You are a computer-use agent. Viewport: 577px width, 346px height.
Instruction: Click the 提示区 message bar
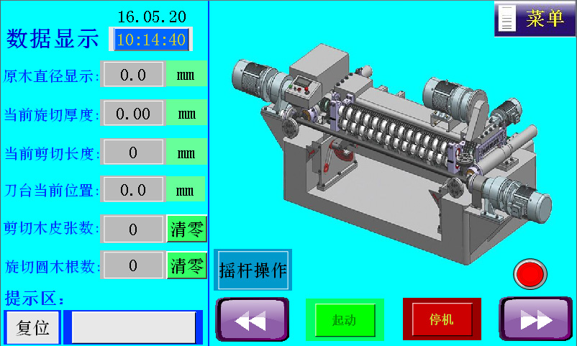[x=133, y=327]
